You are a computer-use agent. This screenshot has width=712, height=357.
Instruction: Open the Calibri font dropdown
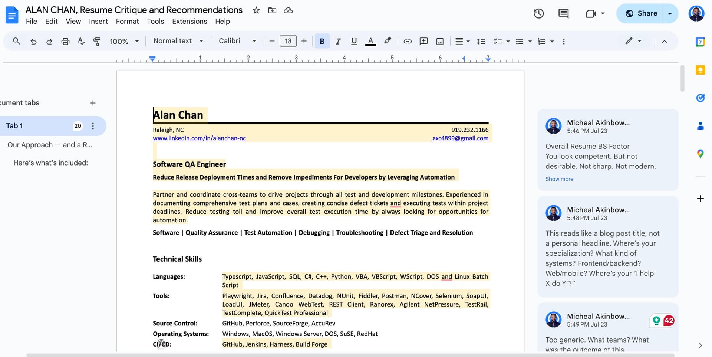tap(237, 41)
